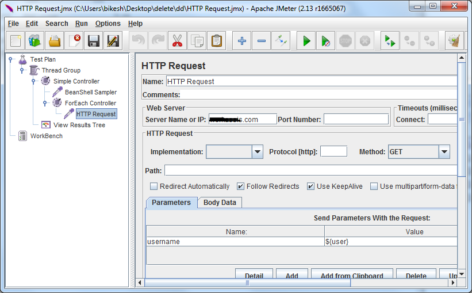Click the Close test plan icon
Image resolution: width=472 pixels, height=293 pixels.
pos(74,41)
